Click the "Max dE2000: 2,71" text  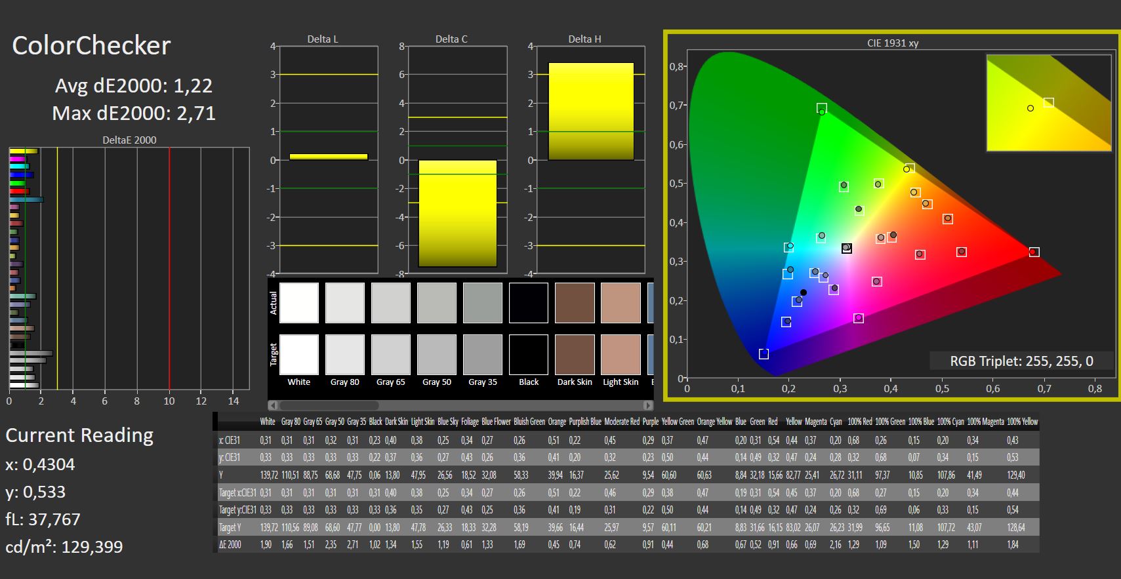tap(134, 113)
